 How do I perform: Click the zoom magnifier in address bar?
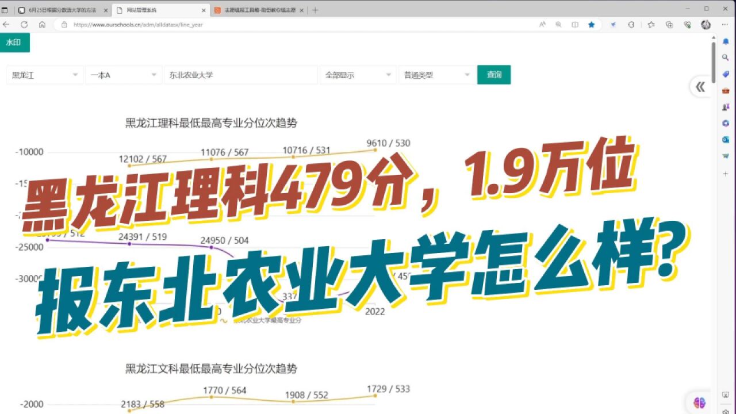tap(558, 25)
